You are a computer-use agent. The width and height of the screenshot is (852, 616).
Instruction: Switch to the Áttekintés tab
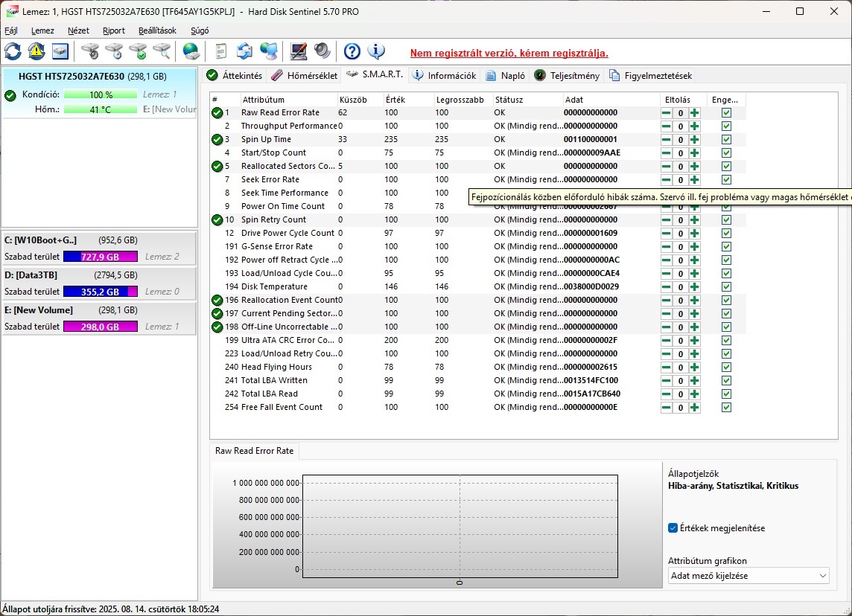pyautogui.click(x=235, y=75)
